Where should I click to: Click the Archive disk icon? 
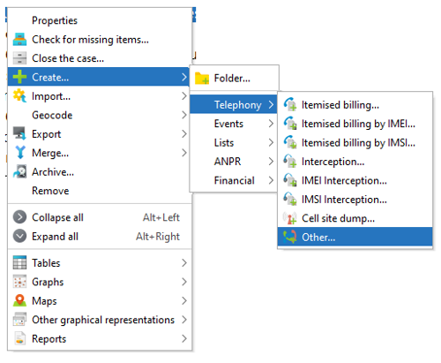click(x=19, y=171)
